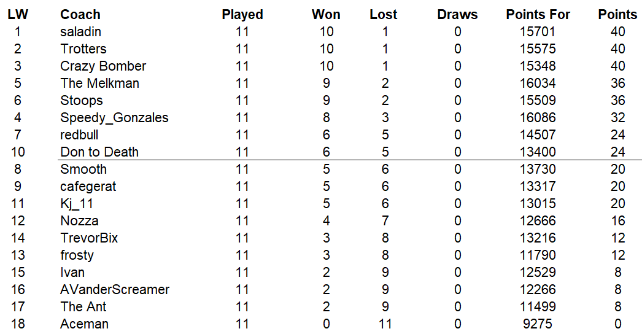Click the Draws column header
This screenshot has height=334, width=642.
pyautogui.click(x=457, y=14)
